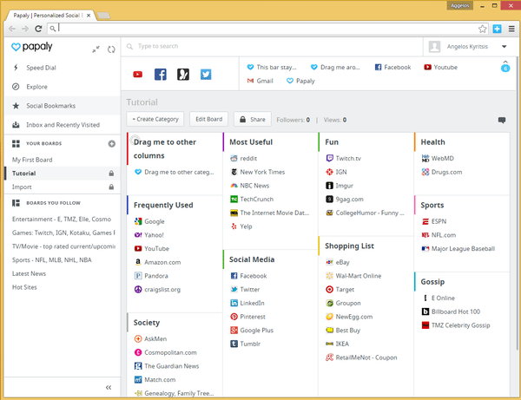Open the black bookmark icon beside Facebook
The height and width of the screenshot is (400, 521).
[183, 75]
